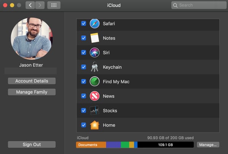The height and width of the screenshot is (154, 228).
Task: Click the 90.93 GB of 200 GB used text
Action: pos(170,138)
